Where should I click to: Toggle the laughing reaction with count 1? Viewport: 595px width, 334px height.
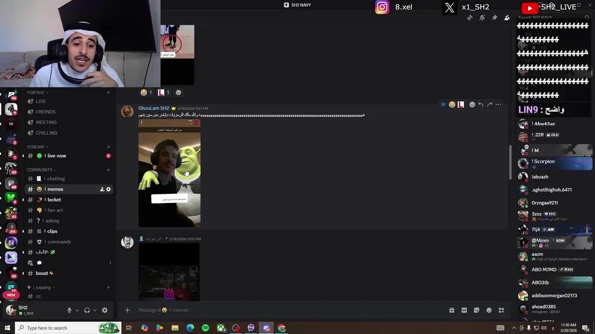pos(146,92)
